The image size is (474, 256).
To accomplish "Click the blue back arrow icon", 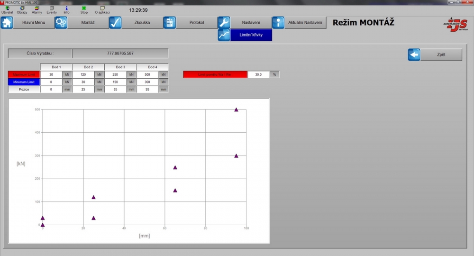I will [414, 55].
